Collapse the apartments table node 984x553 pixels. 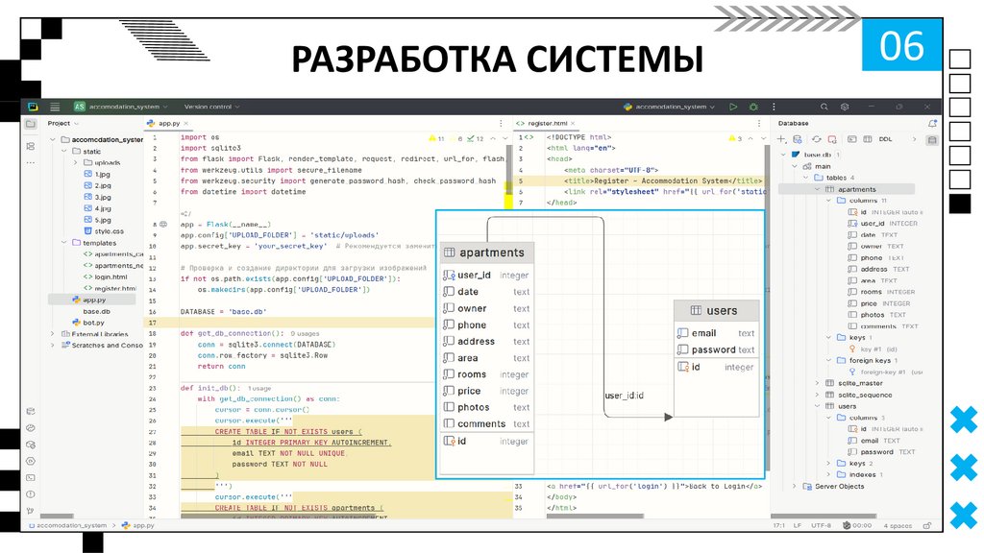pos(817,189)
